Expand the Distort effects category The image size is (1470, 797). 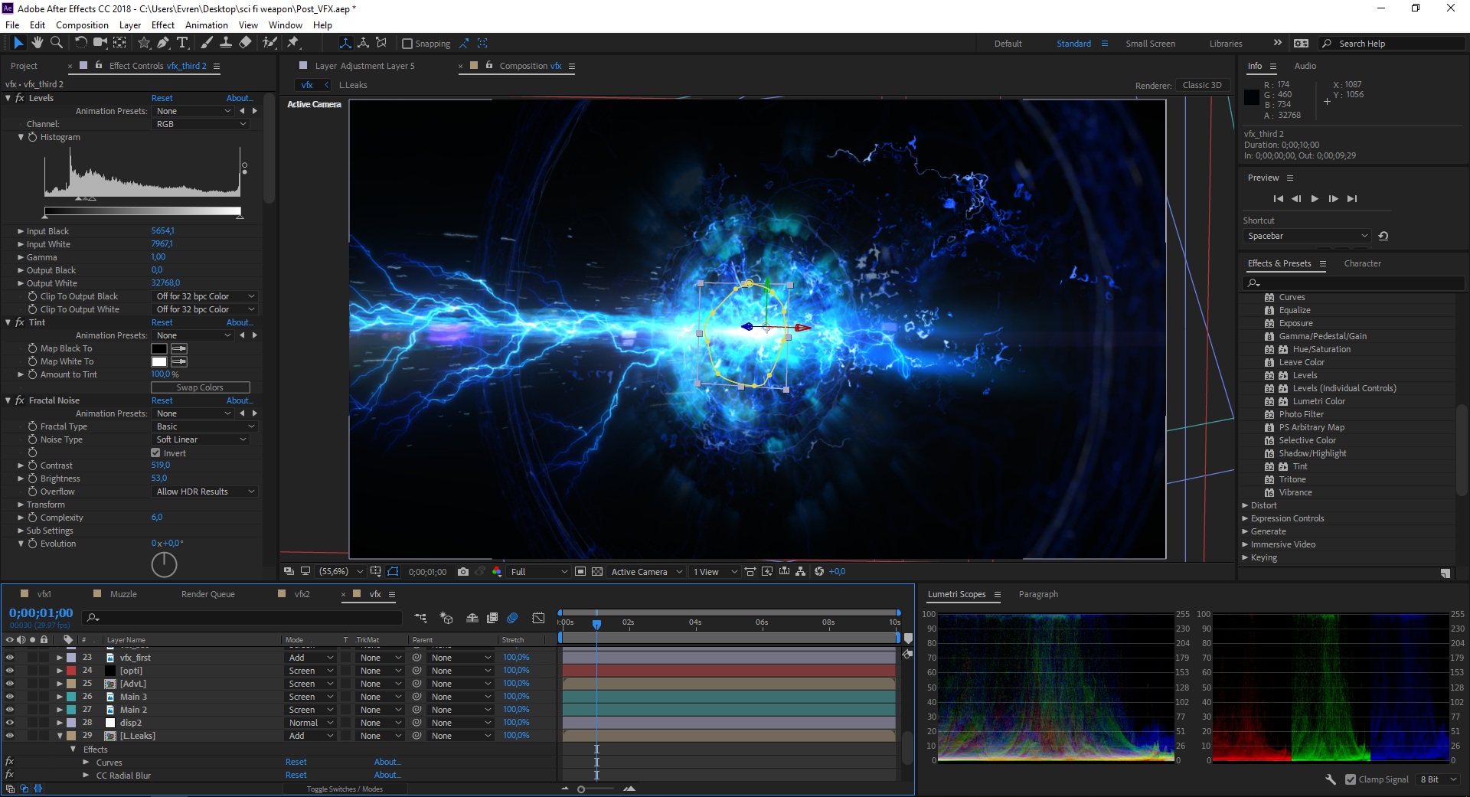tap(1245, 505)
